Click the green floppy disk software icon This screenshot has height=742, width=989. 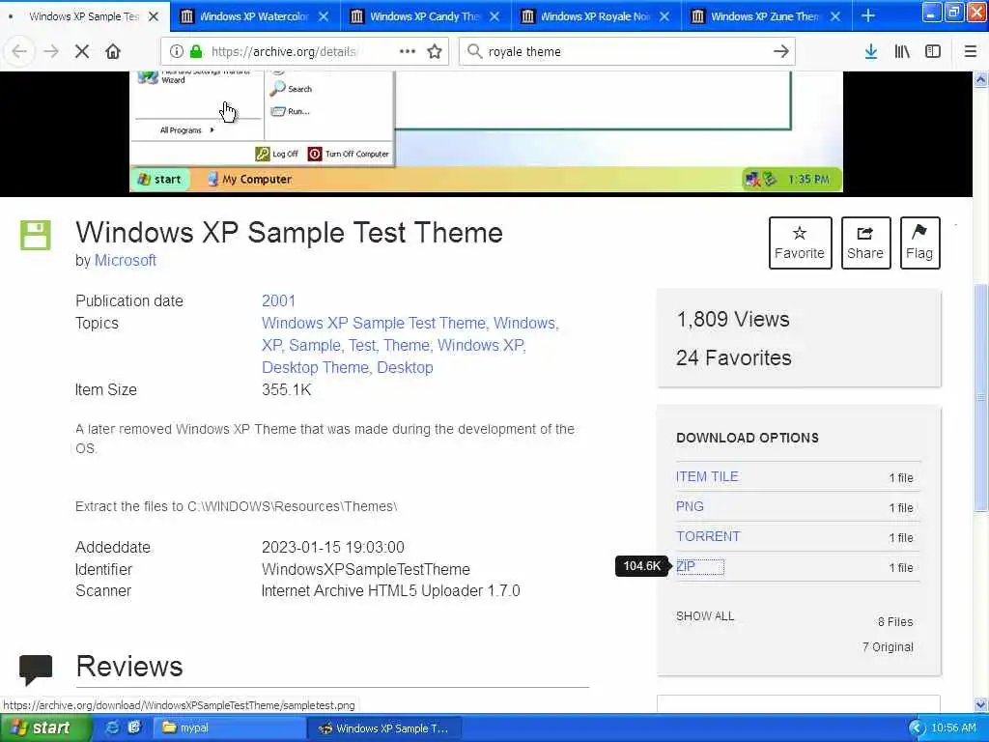36,236
